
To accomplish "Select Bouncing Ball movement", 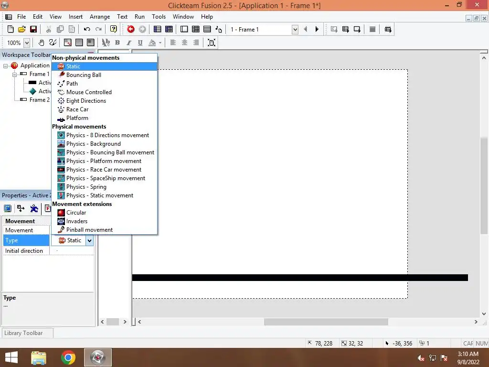I will [x=105, y=75].
